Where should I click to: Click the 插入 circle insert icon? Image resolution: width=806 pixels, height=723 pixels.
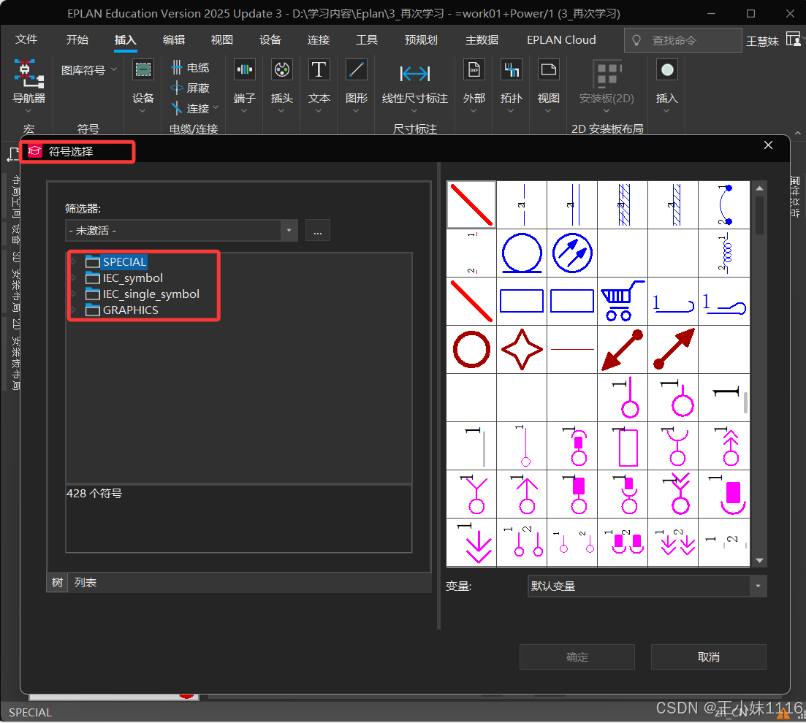tap(667, 70)
